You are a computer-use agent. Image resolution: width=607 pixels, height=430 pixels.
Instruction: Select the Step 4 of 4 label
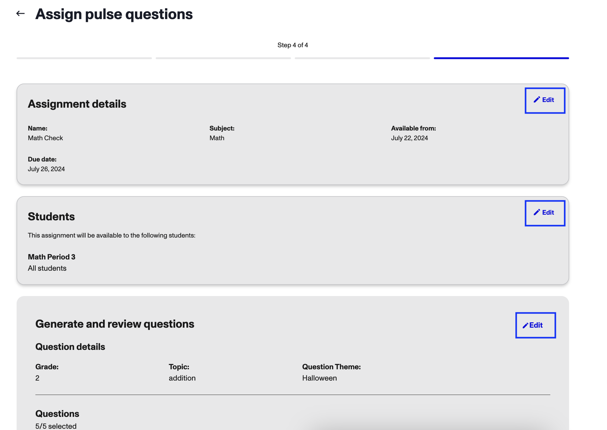[x=293, y=45]
